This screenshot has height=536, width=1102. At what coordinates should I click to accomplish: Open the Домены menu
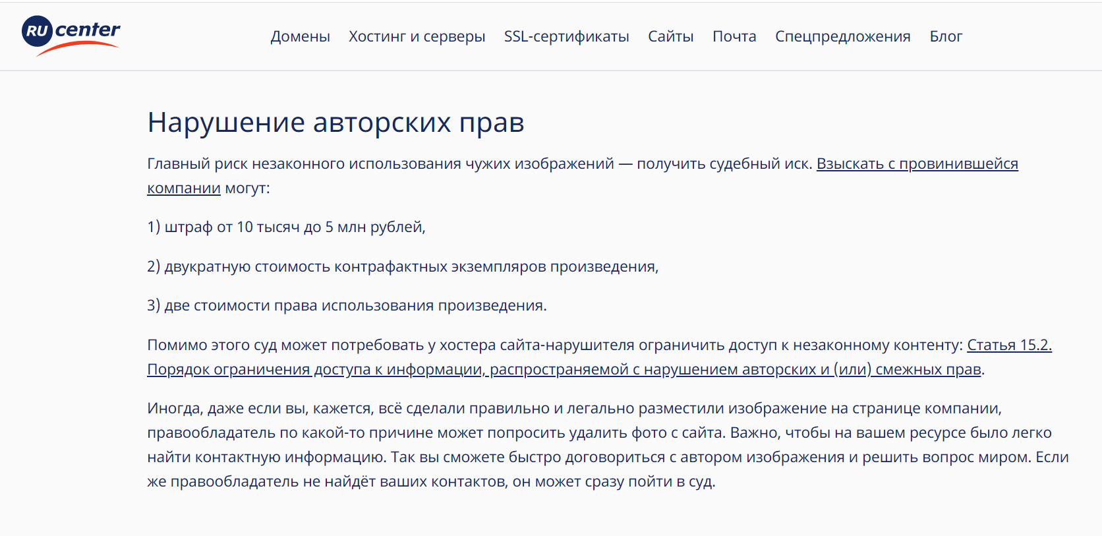click(x=300, y=36)
